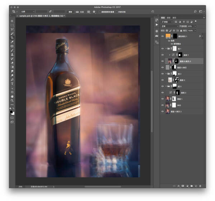Select the Crop tool in toolbox
The image size is (215, 201).
click(x=12, y=38)
